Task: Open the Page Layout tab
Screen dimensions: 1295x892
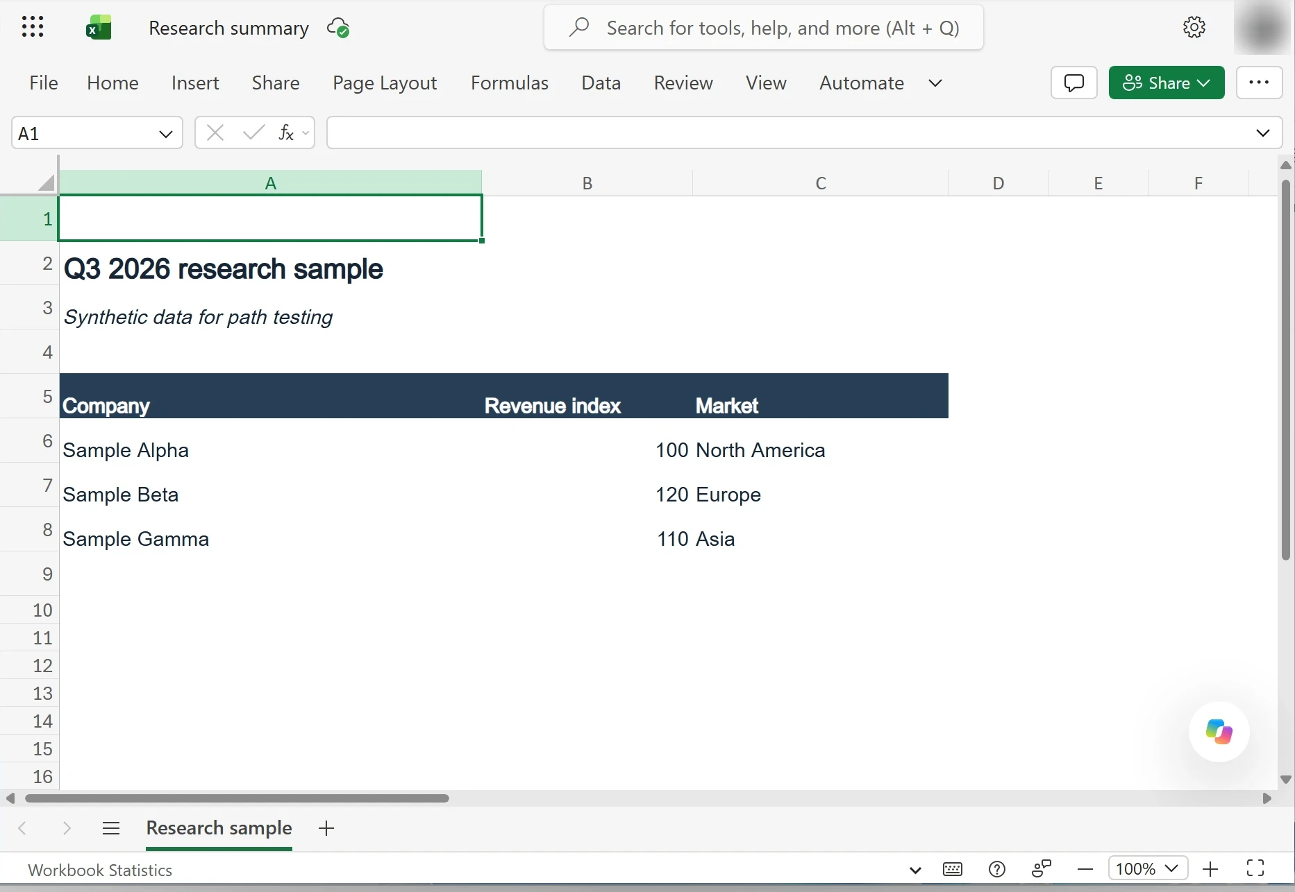Action: (385, 83)
